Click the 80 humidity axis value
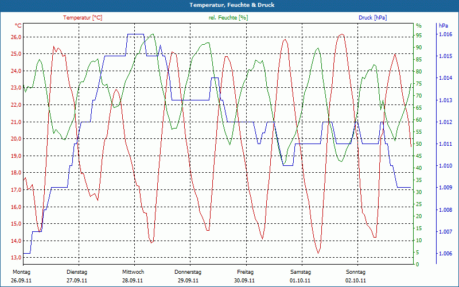Screen dimensions: 459x287 pos(419,71)
